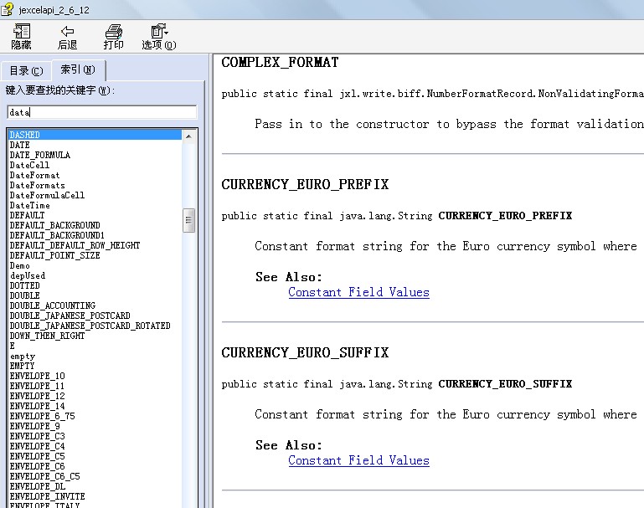Click the CURRENCY_EURO_SUFFIX section heading
This screenshot has height=508, width=644.
click(305, 353)
